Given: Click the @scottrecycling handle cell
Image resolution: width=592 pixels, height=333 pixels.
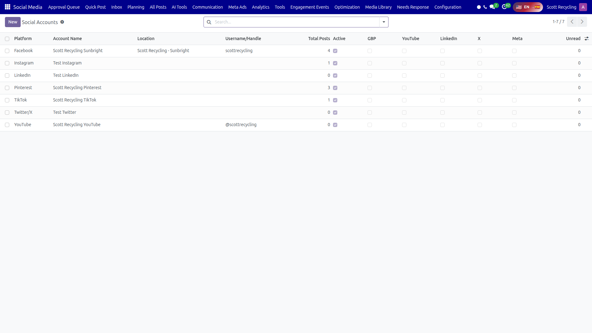Looking at the screenshot, I should pos(241,125).
